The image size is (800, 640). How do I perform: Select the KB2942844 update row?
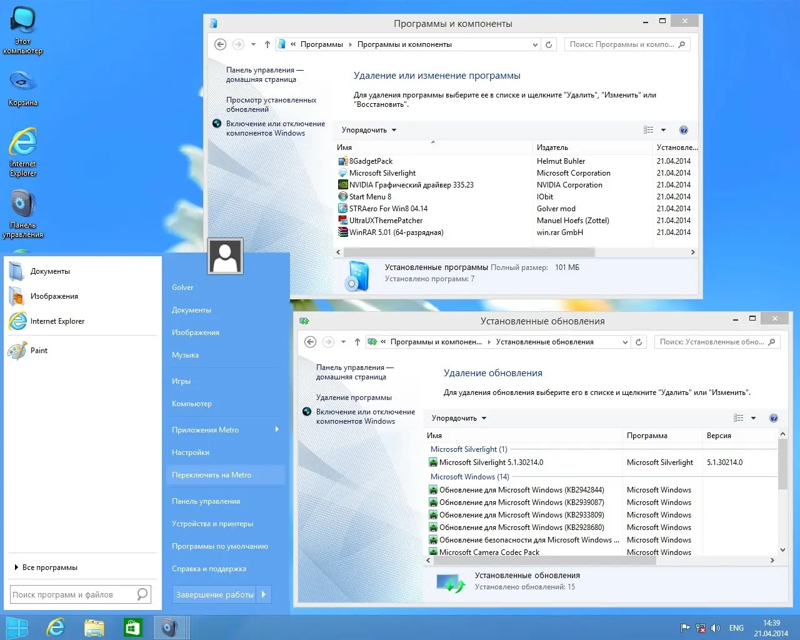pos(601,490)
